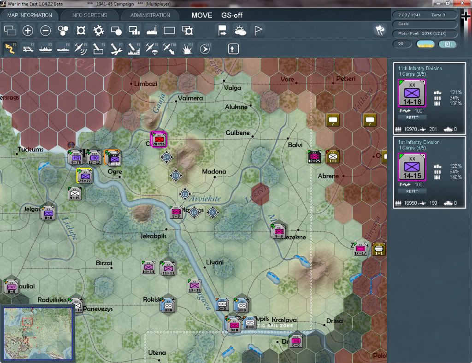Image resolution: width=472 pixels, height=363 pixels.
Task: Toggle the gear-shaped map overlay icon
Action: pos(99,30)
